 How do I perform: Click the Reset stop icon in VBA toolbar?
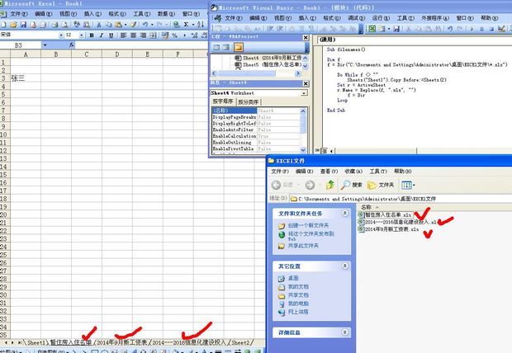click(x=491, y=29)
